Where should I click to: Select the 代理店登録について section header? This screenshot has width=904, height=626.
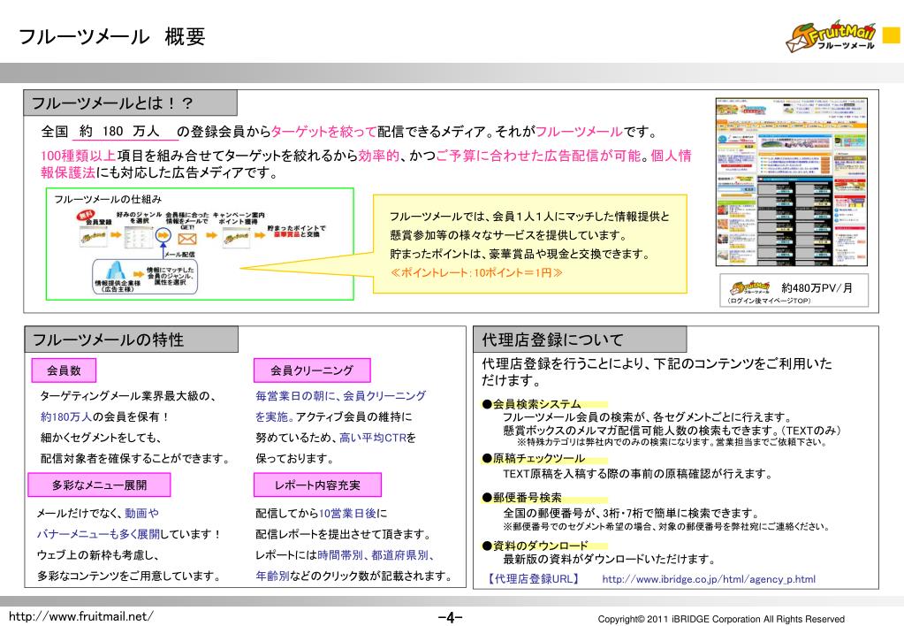pyautogui.click(x=580, y=340)
